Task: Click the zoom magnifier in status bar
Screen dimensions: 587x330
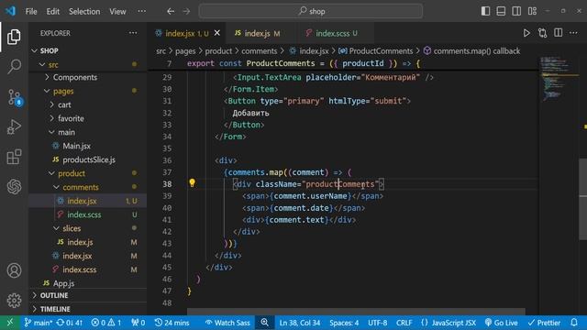Action: (x=265, y=323)
